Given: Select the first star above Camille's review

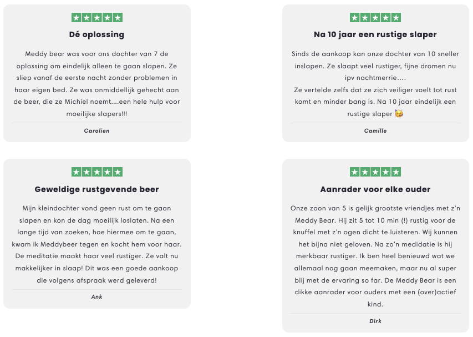Looking at the screenshot, I should [355, 18].
